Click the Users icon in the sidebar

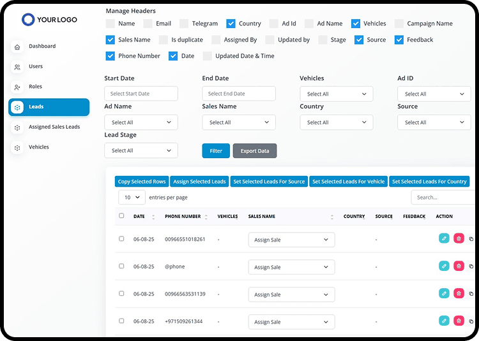(x=17, y=67)
